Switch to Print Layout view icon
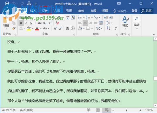The image size is (157, 113). point(98,110)
